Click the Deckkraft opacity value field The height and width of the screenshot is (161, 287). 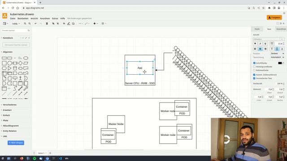pos(279,84)
